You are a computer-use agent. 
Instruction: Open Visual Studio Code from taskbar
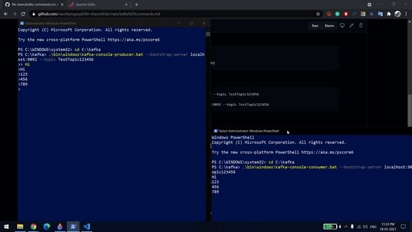[x=87, y=226]
